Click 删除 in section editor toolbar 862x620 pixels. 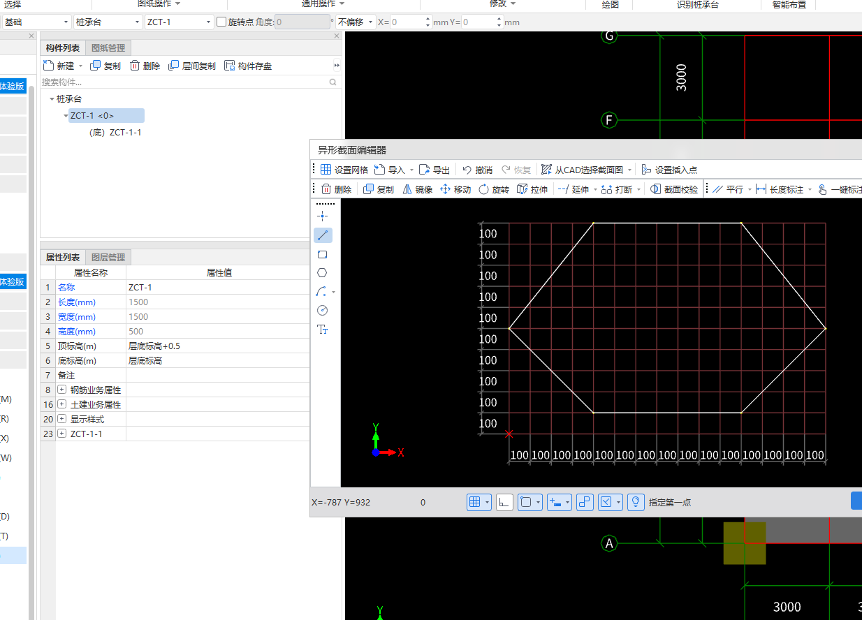[x=337, y=189]
